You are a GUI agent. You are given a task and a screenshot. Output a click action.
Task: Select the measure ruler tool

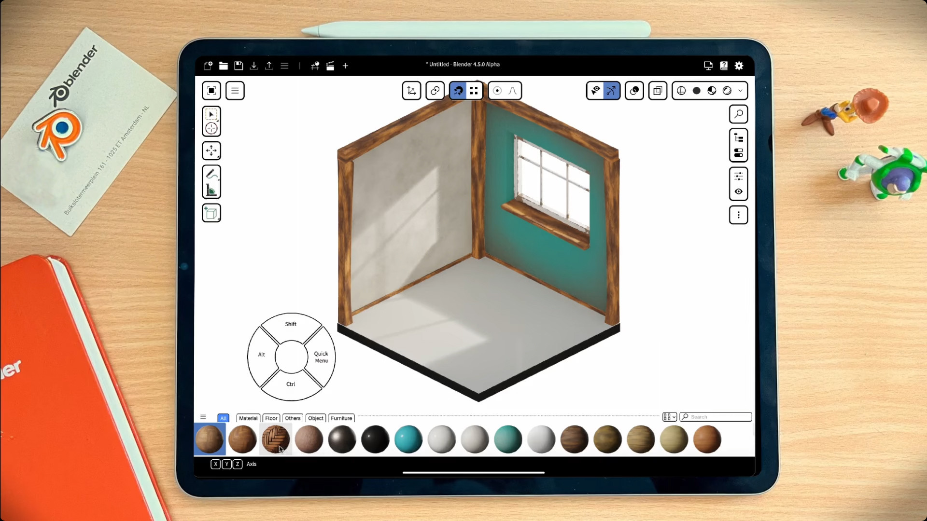211,190
